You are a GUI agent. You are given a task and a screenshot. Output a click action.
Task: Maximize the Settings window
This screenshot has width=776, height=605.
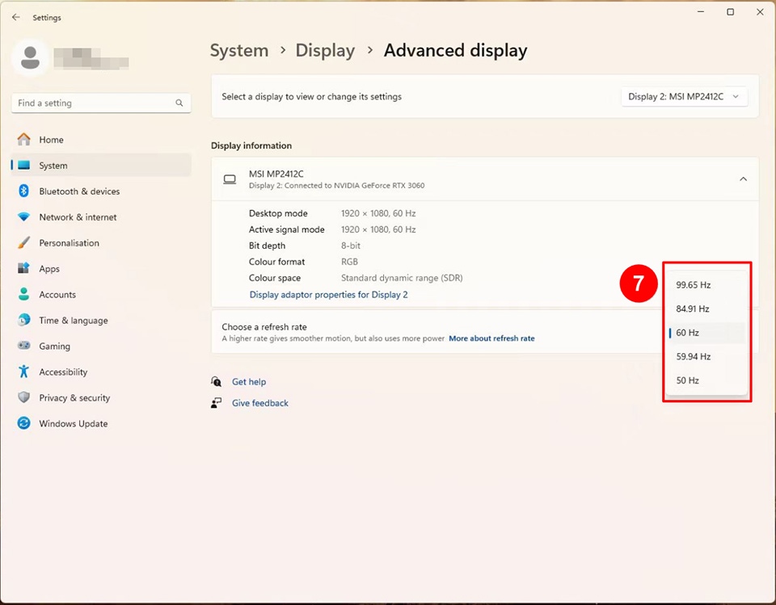pos(730,12)
